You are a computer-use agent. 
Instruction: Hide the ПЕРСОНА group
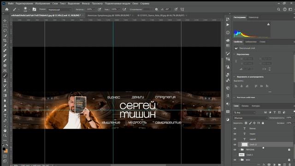point(235,149)
